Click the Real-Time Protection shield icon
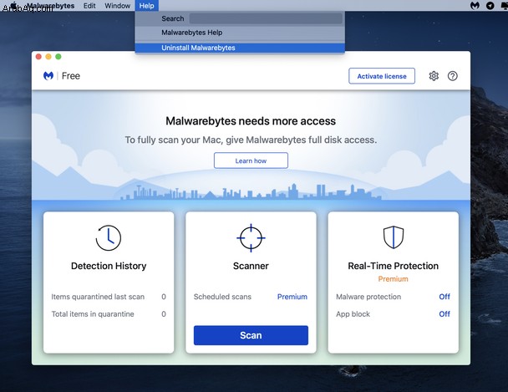Screen dimensions: 508x392 pyautogui.click(x=394, y=237)
